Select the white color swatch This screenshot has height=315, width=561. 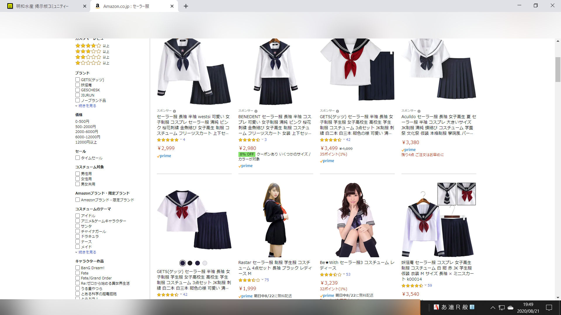tap(205, 263)
